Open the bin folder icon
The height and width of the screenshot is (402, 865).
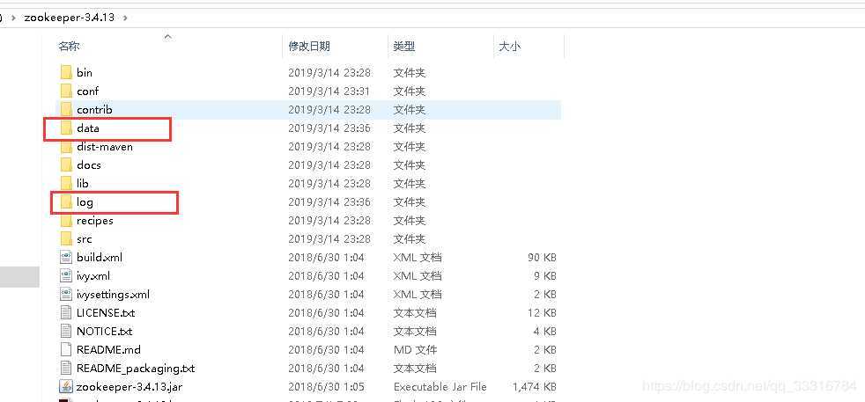[x=66, y=72]
